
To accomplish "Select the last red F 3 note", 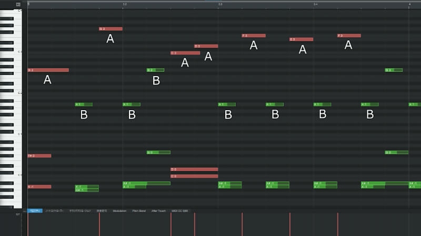I will (x=349, y=36).
